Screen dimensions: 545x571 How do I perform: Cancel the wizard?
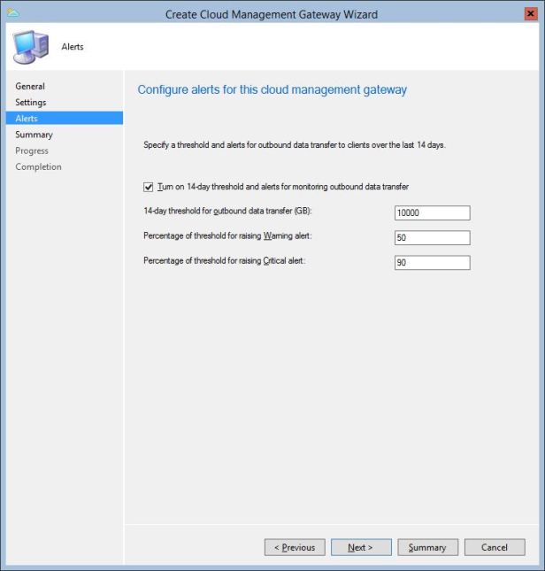[495, 547]
